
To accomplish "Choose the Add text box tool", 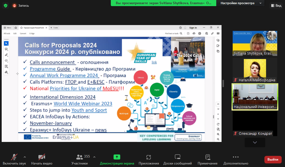I will [x=6, y=66].
